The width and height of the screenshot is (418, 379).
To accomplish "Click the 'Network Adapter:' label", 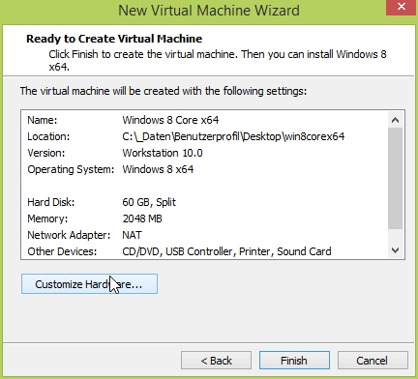I will pyautogui.click(x=69, y=235).
